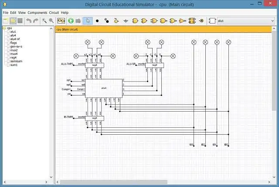Select the ground constant component icon
Viewport: 279px width, 187px height.
coord(126,21)
